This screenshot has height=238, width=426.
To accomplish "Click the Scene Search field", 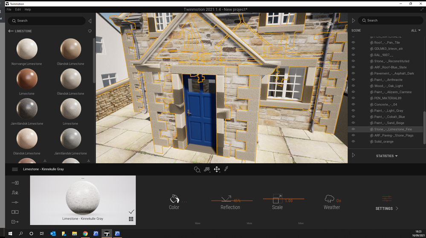I will point(391,20).
